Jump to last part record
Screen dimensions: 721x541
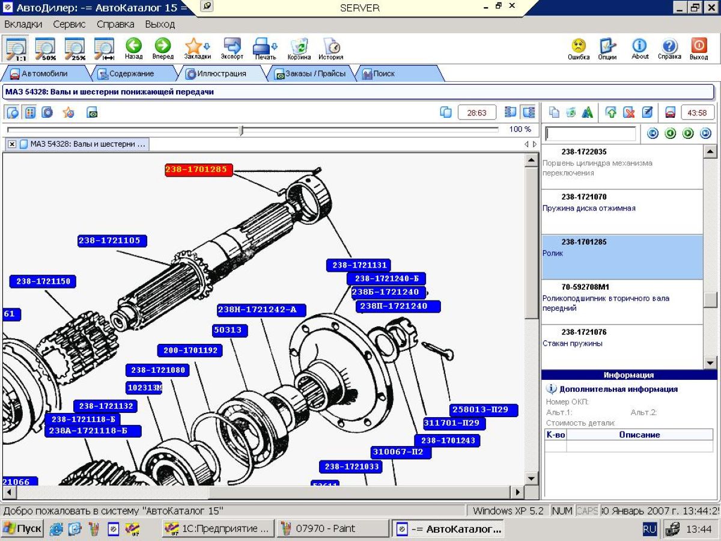[x=705, y=133]
